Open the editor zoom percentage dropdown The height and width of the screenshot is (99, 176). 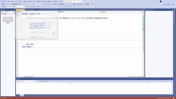tap(19, 77)
